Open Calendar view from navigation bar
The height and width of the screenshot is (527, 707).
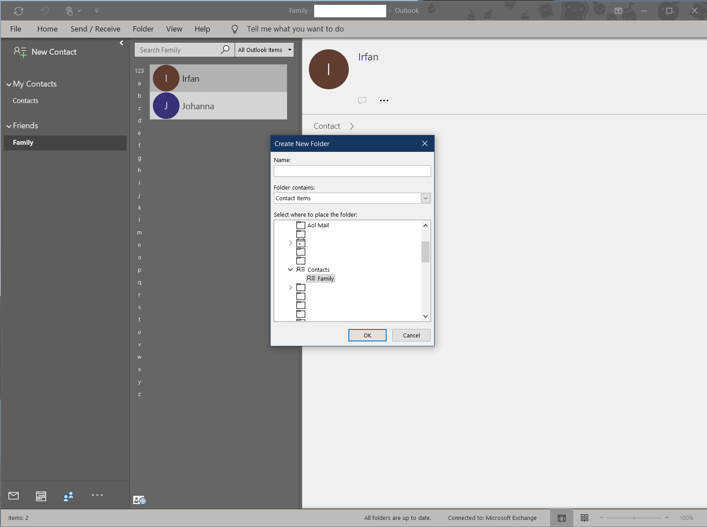tap(41, 496)
